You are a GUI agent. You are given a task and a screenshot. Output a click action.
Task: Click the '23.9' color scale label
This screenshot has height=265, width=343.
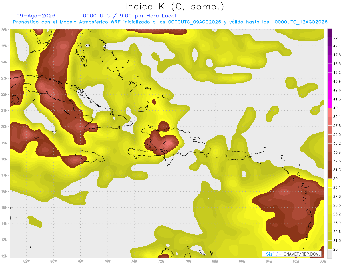pyautogui.click(x=337, y=223)
